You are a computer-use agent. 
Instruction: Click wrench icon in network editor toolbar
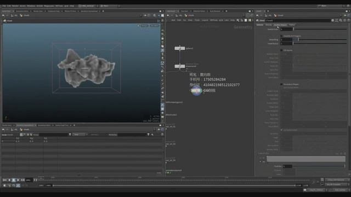(237, 20)
